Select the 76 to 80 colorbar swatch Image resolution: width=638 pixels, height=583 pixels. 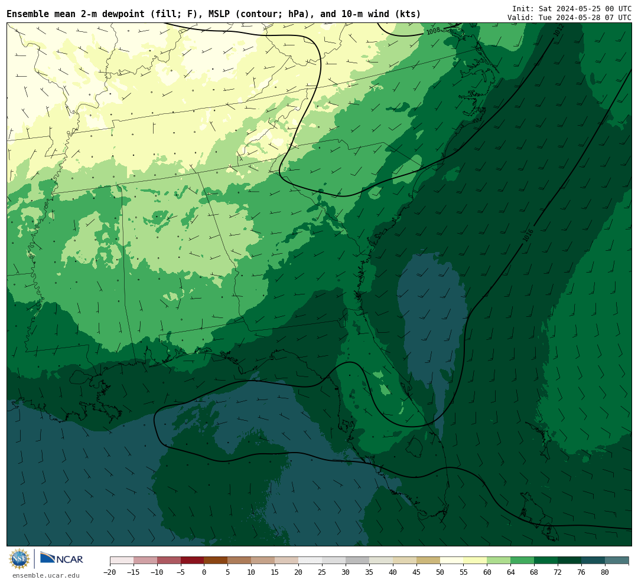pos(594,561)
